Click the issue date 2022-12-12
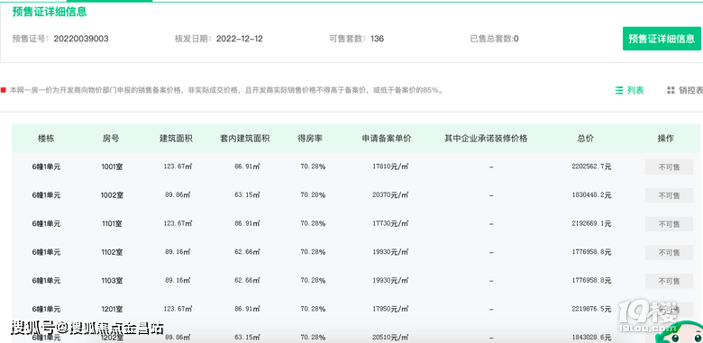Viewport: 703px width, 343px height. point(240,39)
